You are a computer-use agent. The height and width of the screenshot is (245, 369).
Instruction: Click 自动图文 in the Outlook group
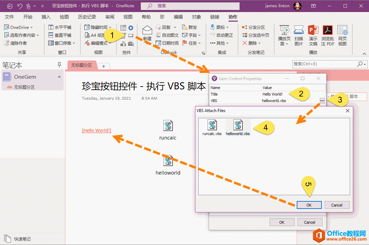click(x=167, y=35)
